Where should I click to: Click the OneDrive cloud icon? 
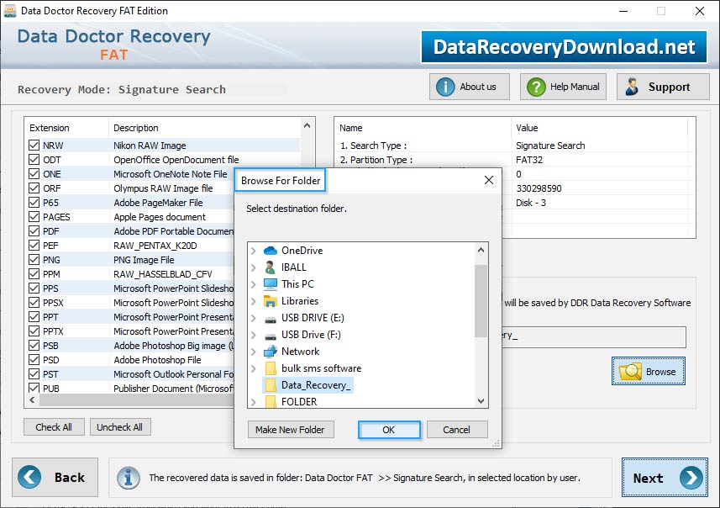coord(271,251)
